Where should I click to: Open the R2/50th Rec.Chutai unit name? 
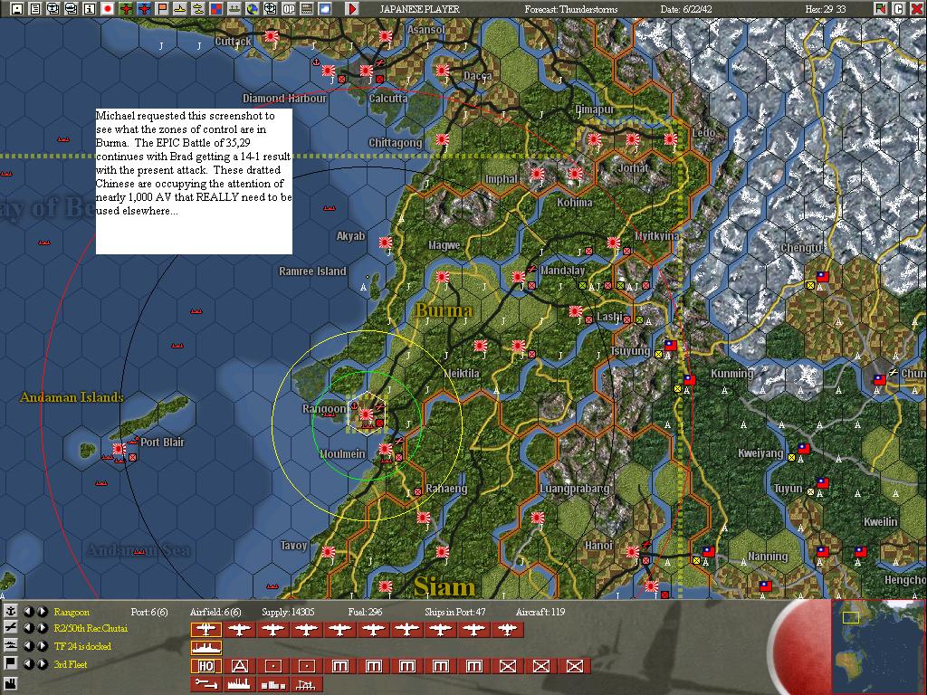point(91,628)
